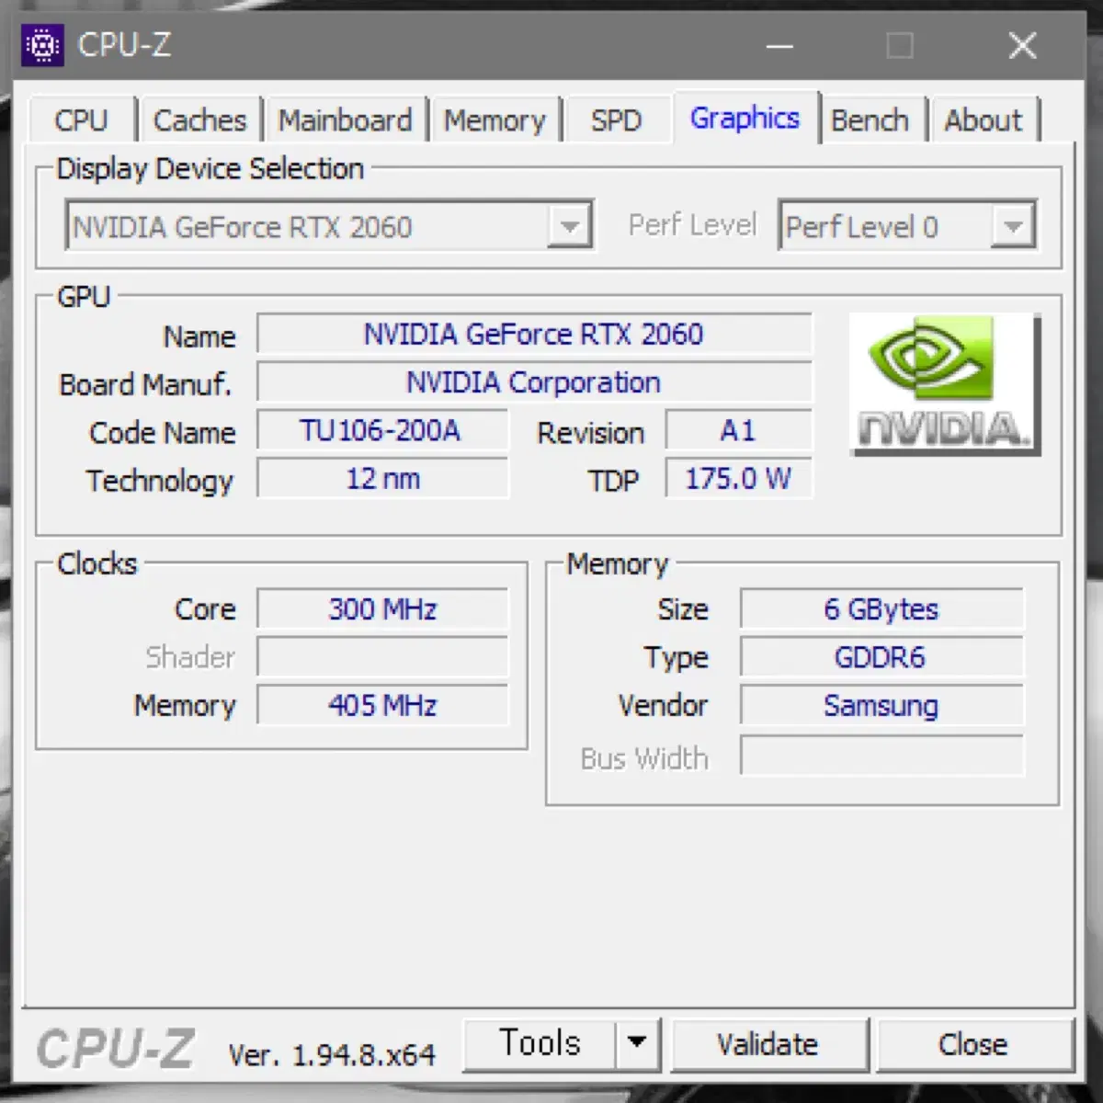Click the Core clock value 300 MHz
Image resolution: width=1103 pixels, height=1103 pixels.
click(x=381, y=608)
